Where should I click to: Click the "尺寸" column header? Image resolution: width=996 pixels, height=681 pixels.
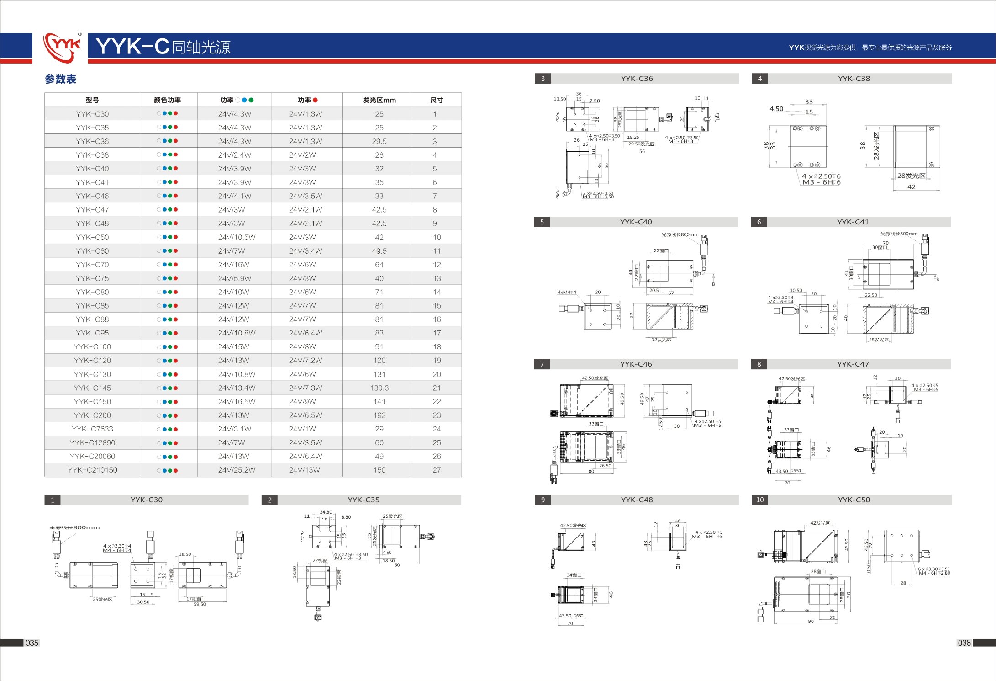(437, 100)
